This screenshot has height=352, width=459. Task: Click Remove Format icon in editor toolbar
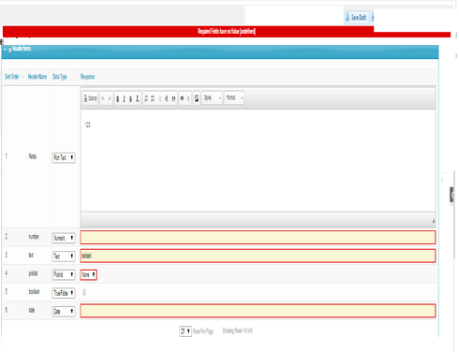click(x=138, y=98)
